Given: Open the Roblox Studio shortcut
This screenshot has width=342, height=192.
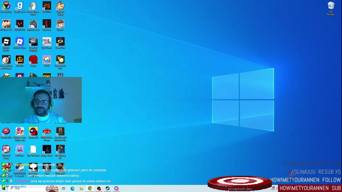Looking at the screenshot, I should [x=6, y=44].
